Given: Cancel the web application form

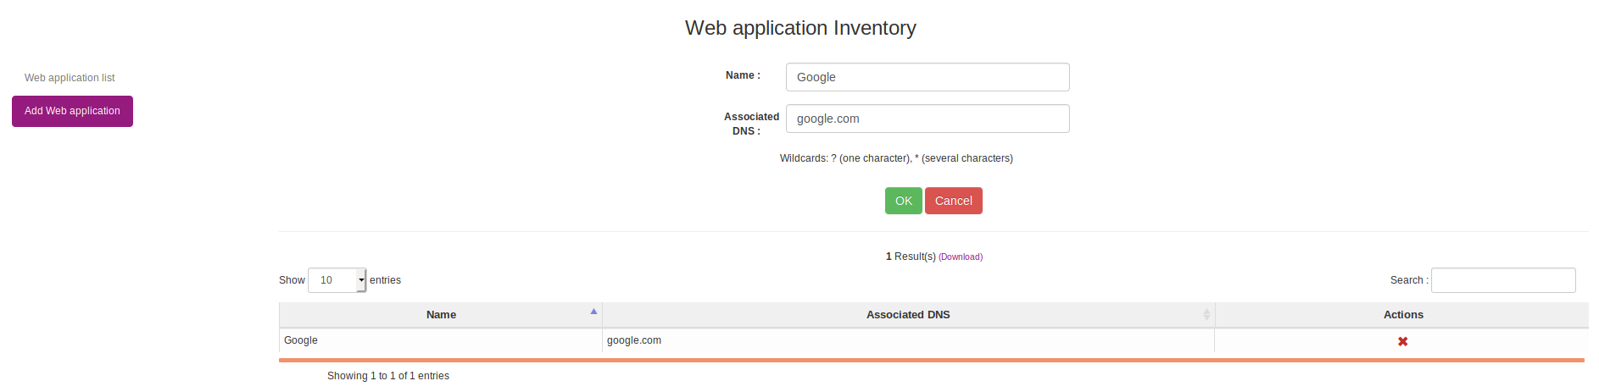Looking at the screenshot, I should [953, 201].
